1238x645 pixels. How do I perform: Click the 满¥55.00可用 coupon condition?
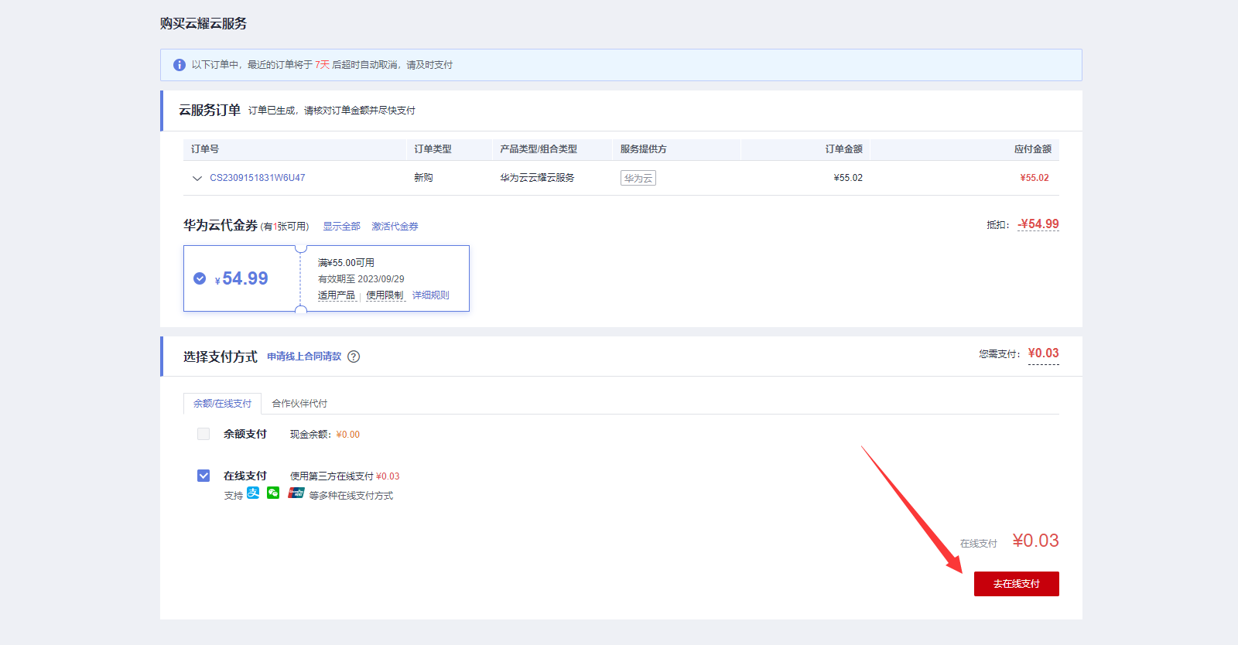[346, 263]
